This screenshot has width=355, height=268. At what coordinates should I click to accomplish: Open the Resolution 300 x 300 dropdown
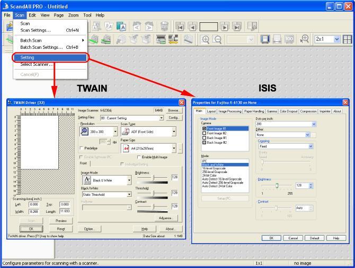[115, 132]
